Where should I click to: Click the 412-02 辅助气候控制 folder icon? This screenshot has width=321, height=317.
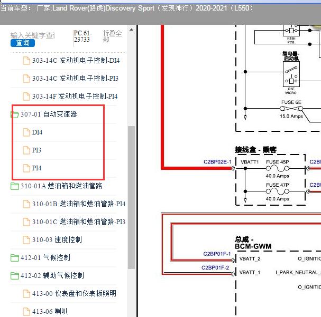(x=14, y=276)
